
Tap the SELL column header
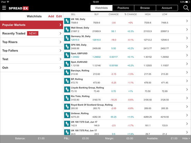pos(73,15)
